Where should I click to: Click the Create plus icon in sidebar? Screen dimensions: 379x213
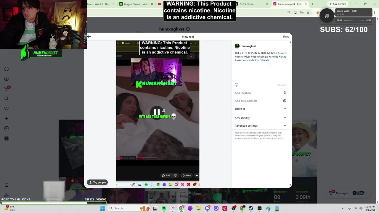click(x=7, y=118)
